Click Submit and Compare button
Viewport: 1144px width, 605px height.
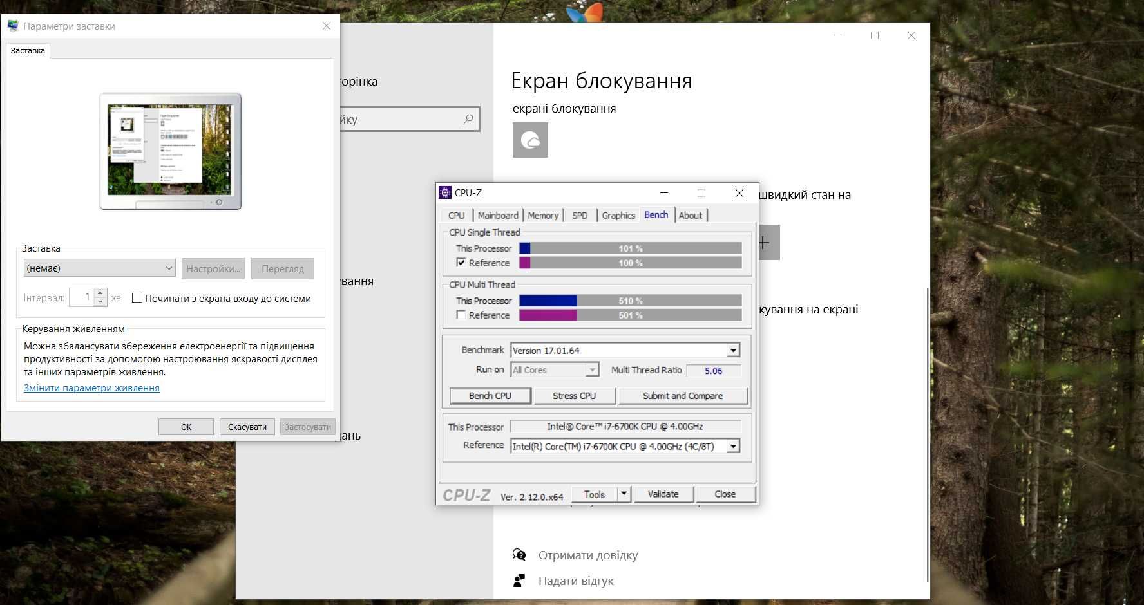[x=683, y=396]
